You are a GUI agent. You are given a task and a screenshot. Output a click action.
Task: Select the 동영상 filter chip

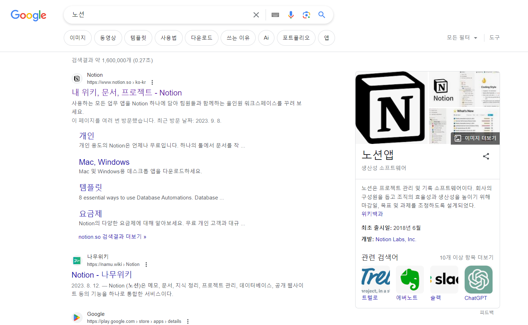coord(108,38)
